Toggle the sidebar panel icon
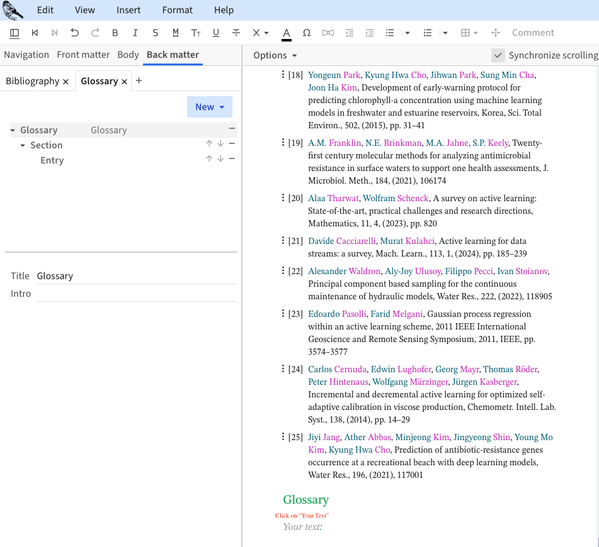 (14, 33)
